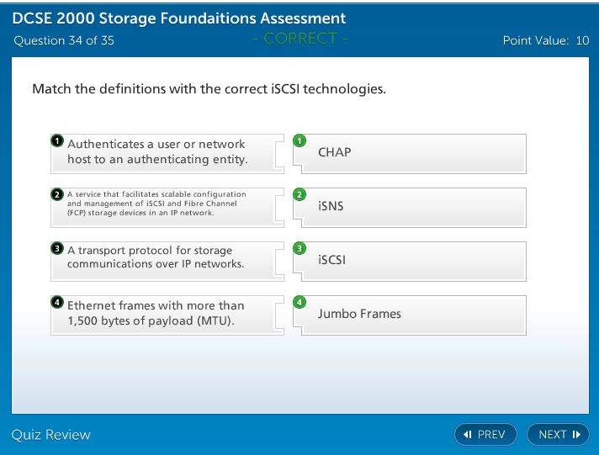Select the iSCSI answer box
The height and width of the screenshot is (455, 599).
coord(412,261)
